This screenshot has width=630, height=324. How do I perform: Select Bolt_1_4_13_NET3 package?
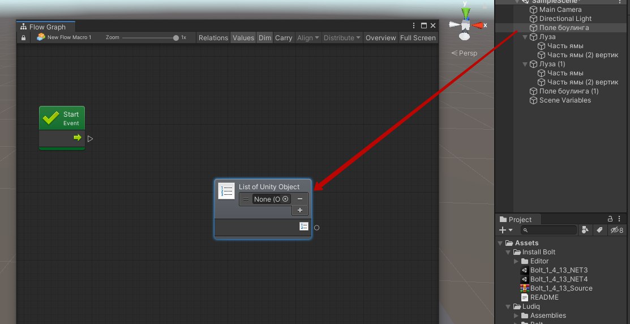pos(559,270)
